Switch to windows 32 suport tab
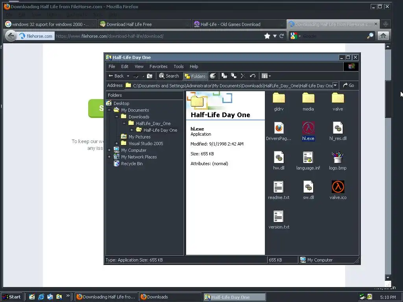The image size is (403, 302). (50, 24)
